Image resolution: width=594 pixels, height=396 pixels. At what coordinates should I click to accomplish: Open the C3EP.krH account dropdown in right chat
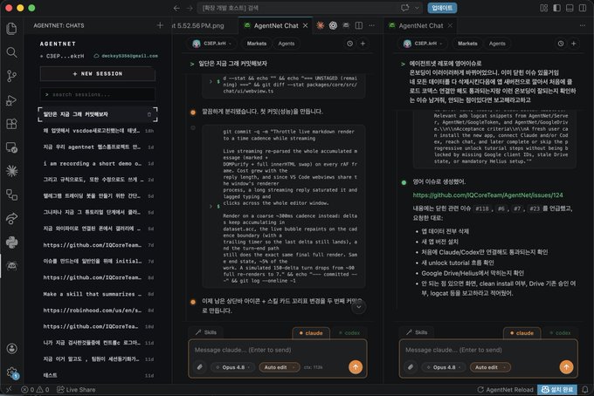pyautogui.click(x=423, y=44)
